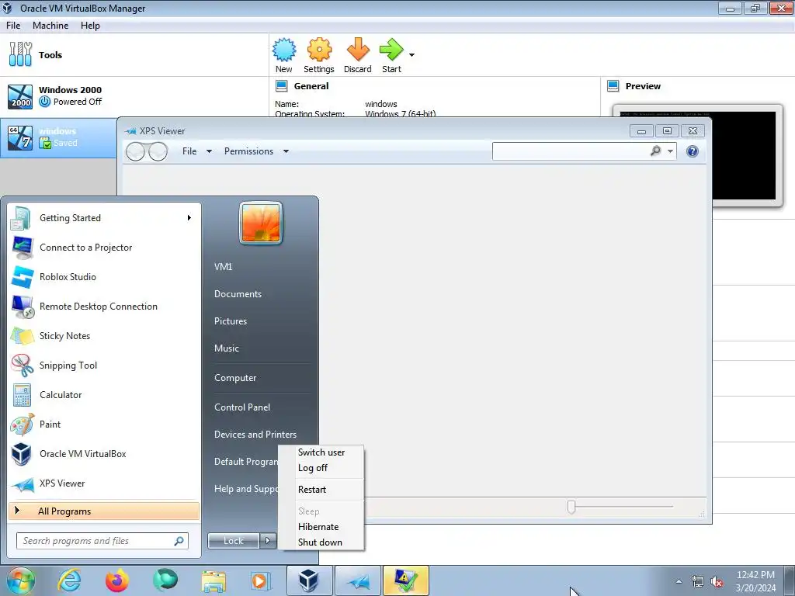Image resolution: width=795 pixels, height=596 pixels.
Task: Open the VirtualBox File menu
Action: pos(13,26)
